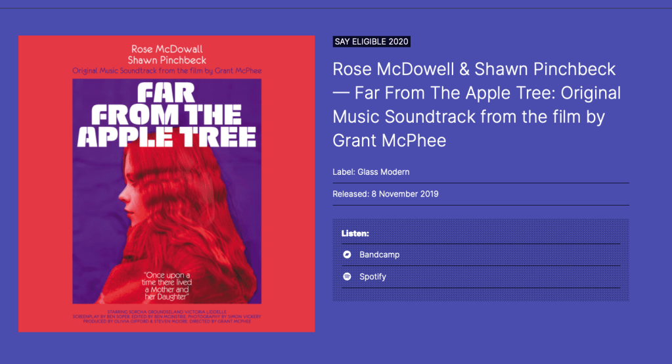Click the Rose McDowall name on the cover
This screenshot has height=364, width=672.
pos(167,49)
